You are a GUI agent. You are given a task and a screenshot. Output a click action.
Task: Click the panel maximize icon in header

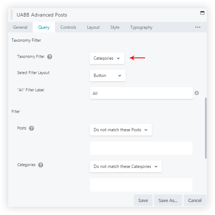coord(202,13)
